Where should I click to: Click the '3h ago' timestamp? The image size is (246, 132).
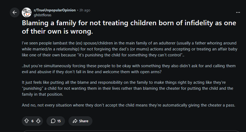pyautogui.click(x=85, y=10)
